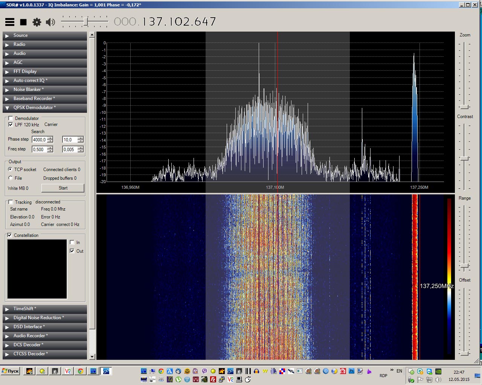Viewport: 482px width, 385px height.
Task: Click the Windows Start button
Action: pos(11,371)
